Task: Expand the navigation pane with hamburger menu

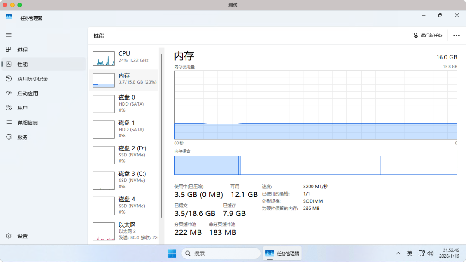Action: 9,35
